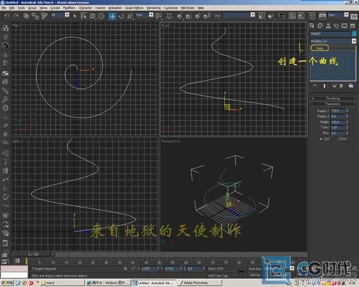Open the File menu
The width and height of the screenshot is (359, 287).
coord(4,8)
